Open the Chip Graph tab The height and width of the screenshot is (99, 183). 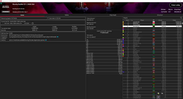tap(113, 15)
